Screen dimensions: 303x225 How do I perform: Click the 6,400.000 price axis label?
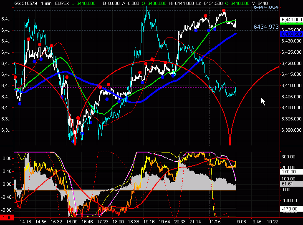[x=291, y=107]
